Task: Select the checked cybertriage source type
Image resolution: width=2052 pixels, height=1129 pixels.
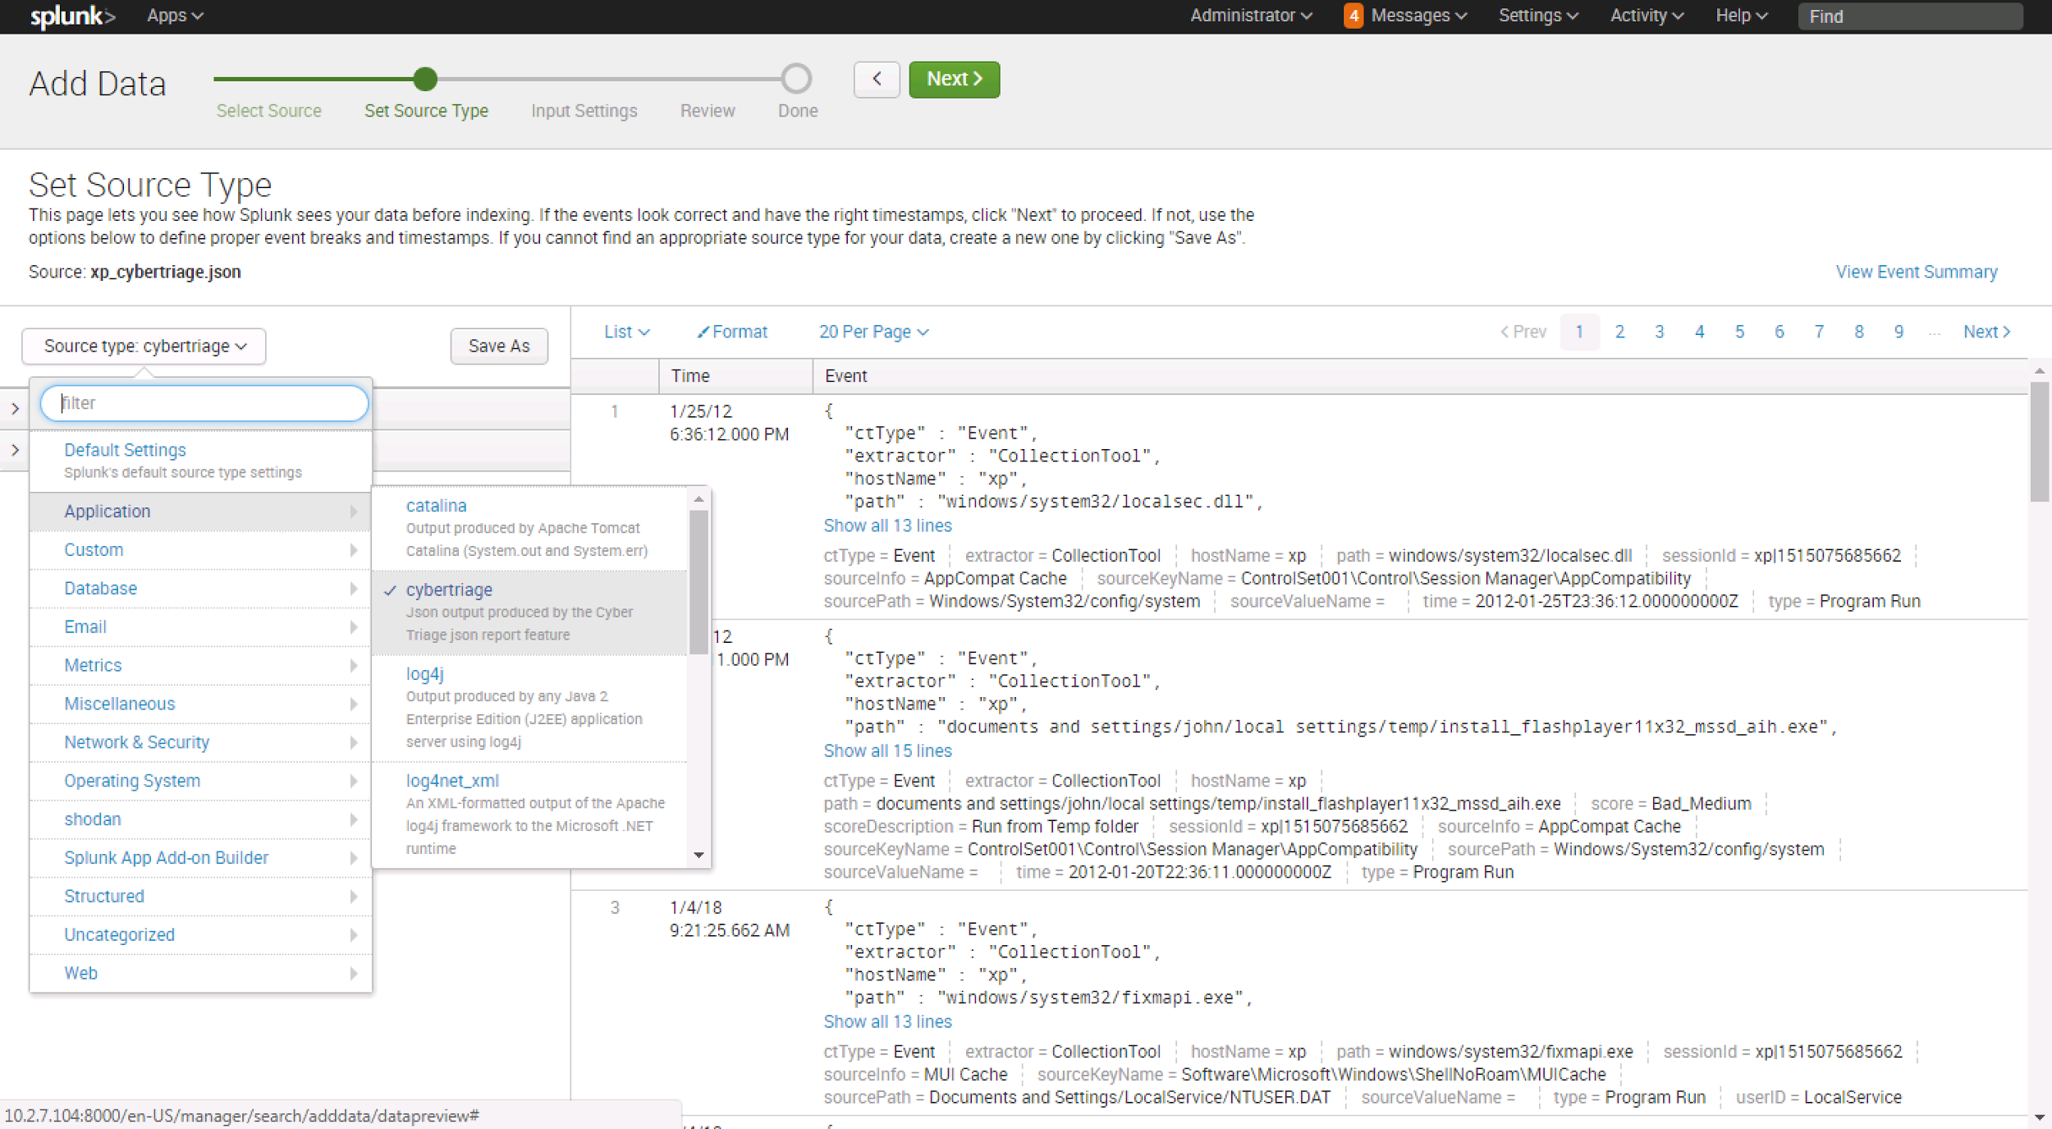Action: [x=530, y=613]
